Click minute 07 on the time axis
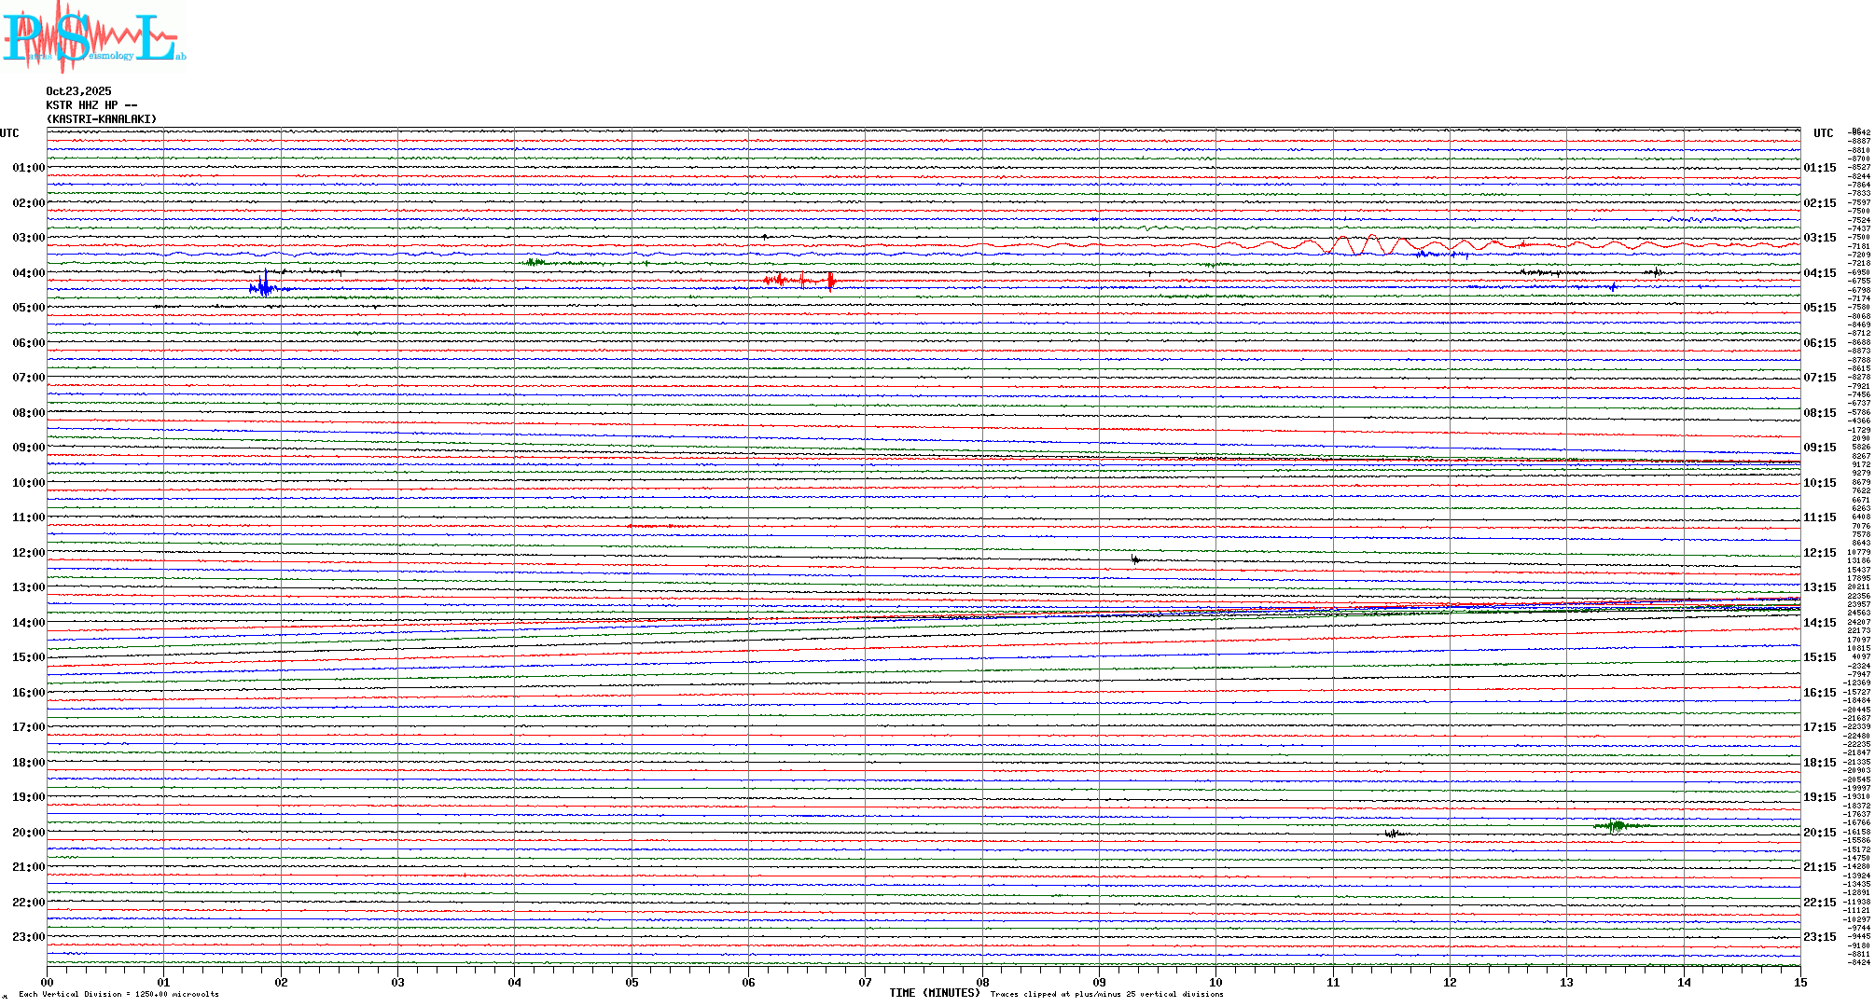 coord(865,983)
